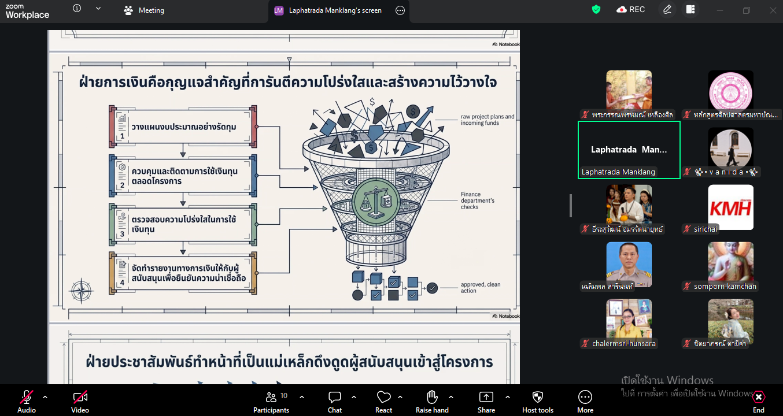Click the Raise hand icon
The width and height of the screenshot is (783, 416).
[432, 396]
